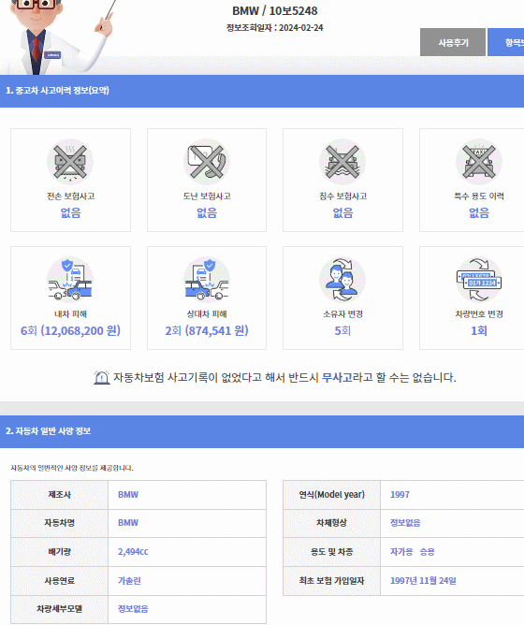Click the 전손 보험사고 crossed-out car icon
This screenshot has height=625, width=524.
click(70, 162)
